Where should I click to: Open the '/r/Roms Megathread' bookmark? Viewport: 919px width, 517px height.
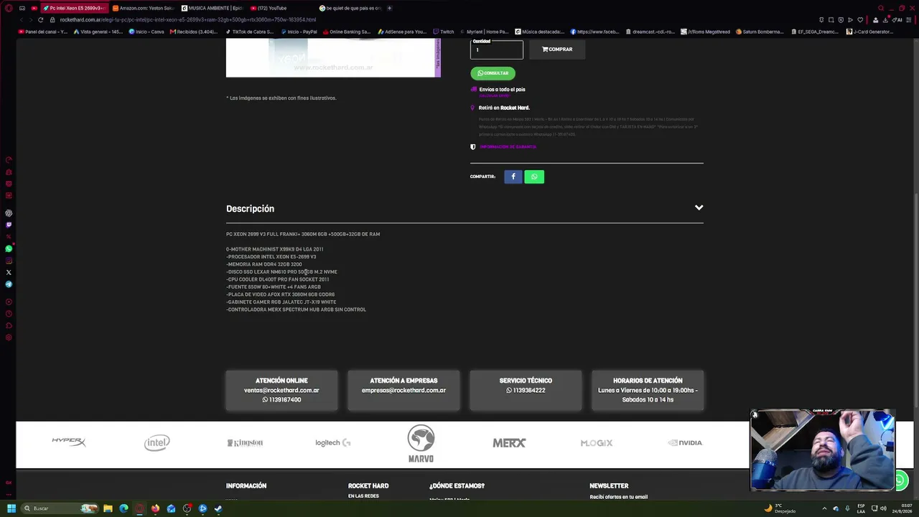[x=705, y=32]
